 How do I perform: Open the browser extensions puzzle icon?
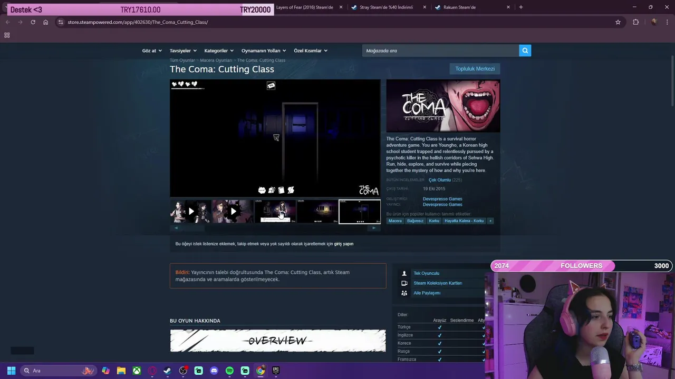635,22
